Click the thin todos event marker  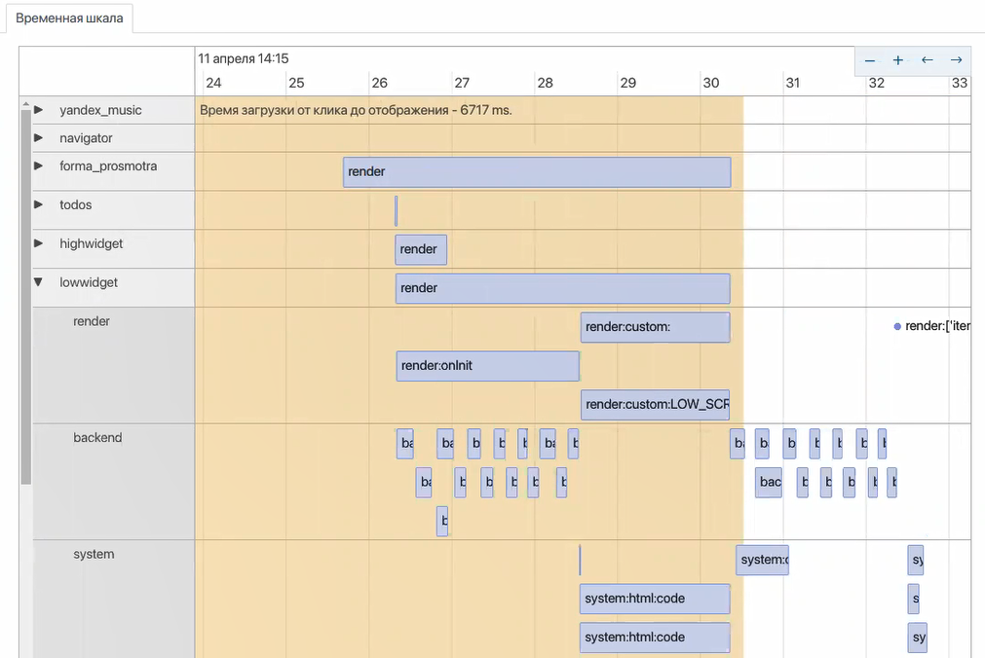[x=397, y=211]
